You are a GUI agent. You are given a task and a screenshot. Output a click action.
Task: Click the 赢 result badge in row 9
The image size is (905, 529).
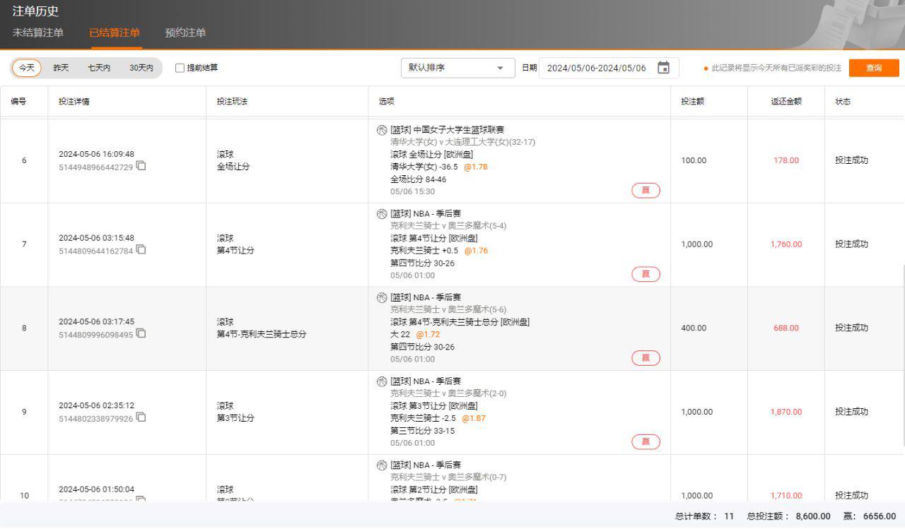[646, 442]
